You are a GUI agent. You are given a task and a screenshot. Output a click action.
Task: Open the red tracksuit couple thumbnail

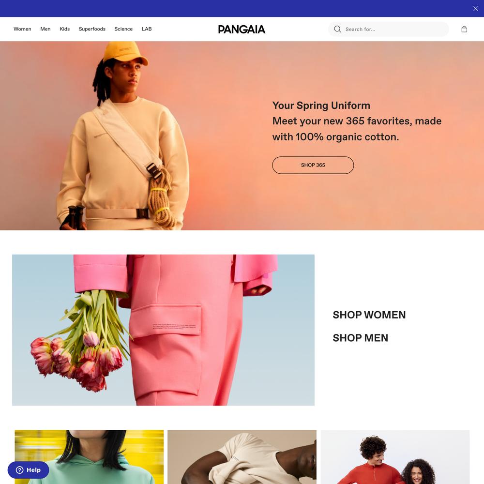pyautogui.click(x=395, y=457)
